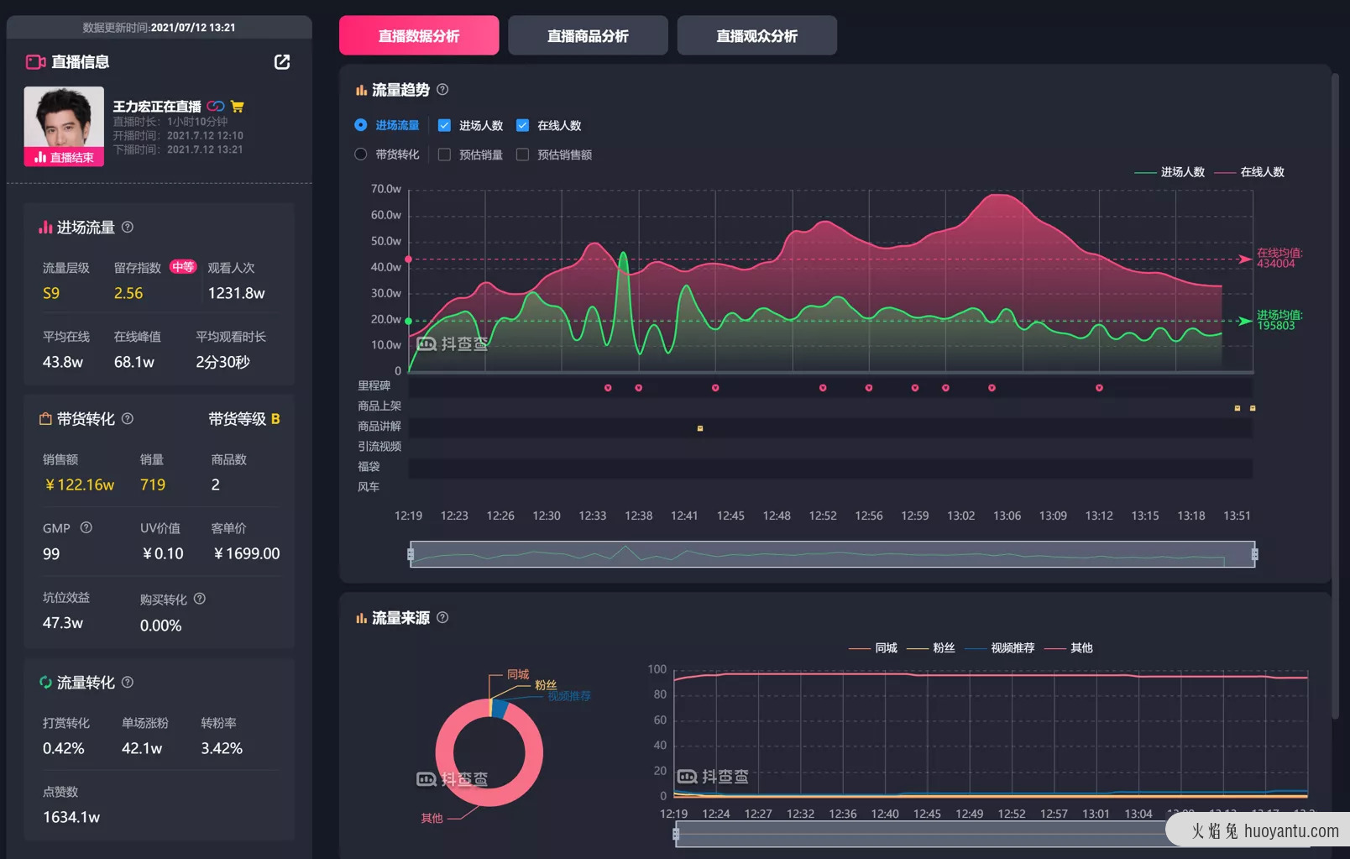Screen dimensions: 1350x859
Task: Switch to 直播数据分析 tab
Action: (x=419, y=35)
